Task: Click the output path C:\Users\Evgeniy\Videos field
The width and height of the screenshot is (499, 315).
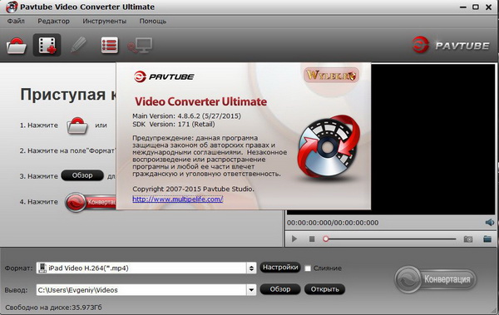Action: pyautogui.click(x=141, y=289)
